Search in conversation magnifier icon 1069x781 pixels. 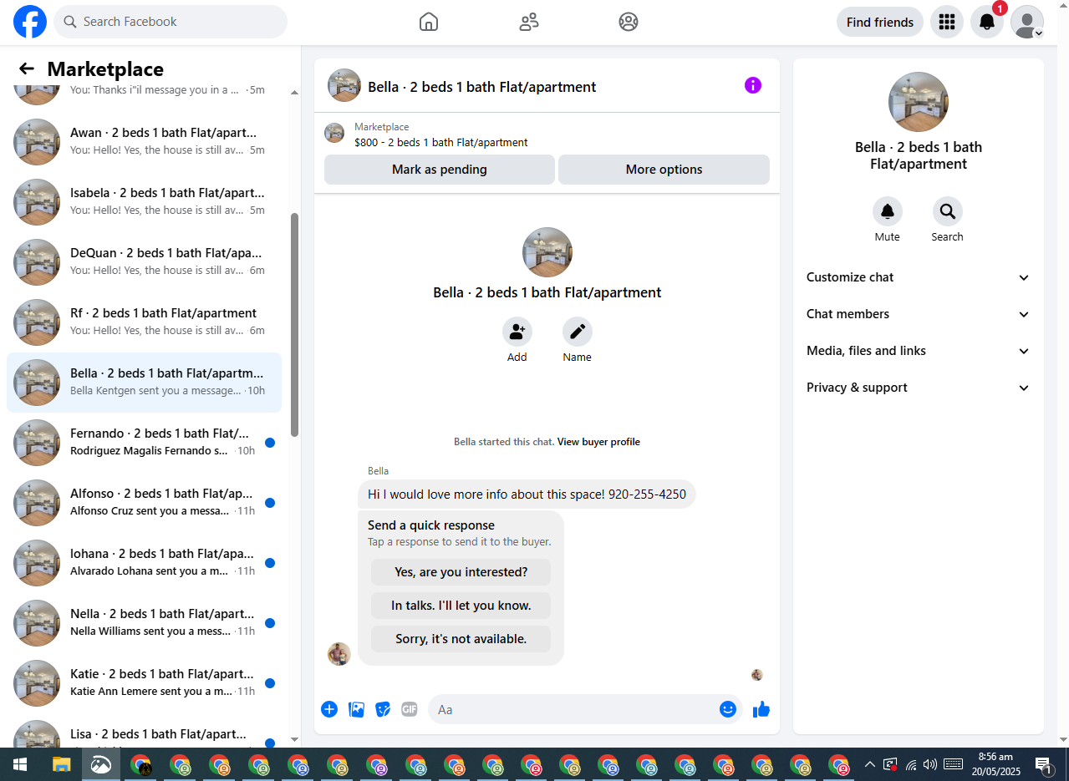point(948,211)
